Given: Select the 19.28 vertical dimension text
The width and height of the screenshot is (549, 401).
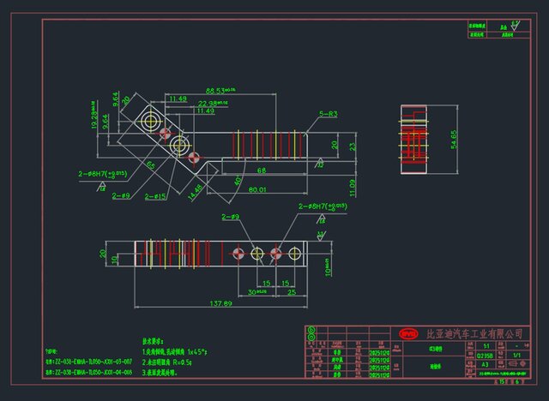Looking at the screenshot, I should point(94,116).
